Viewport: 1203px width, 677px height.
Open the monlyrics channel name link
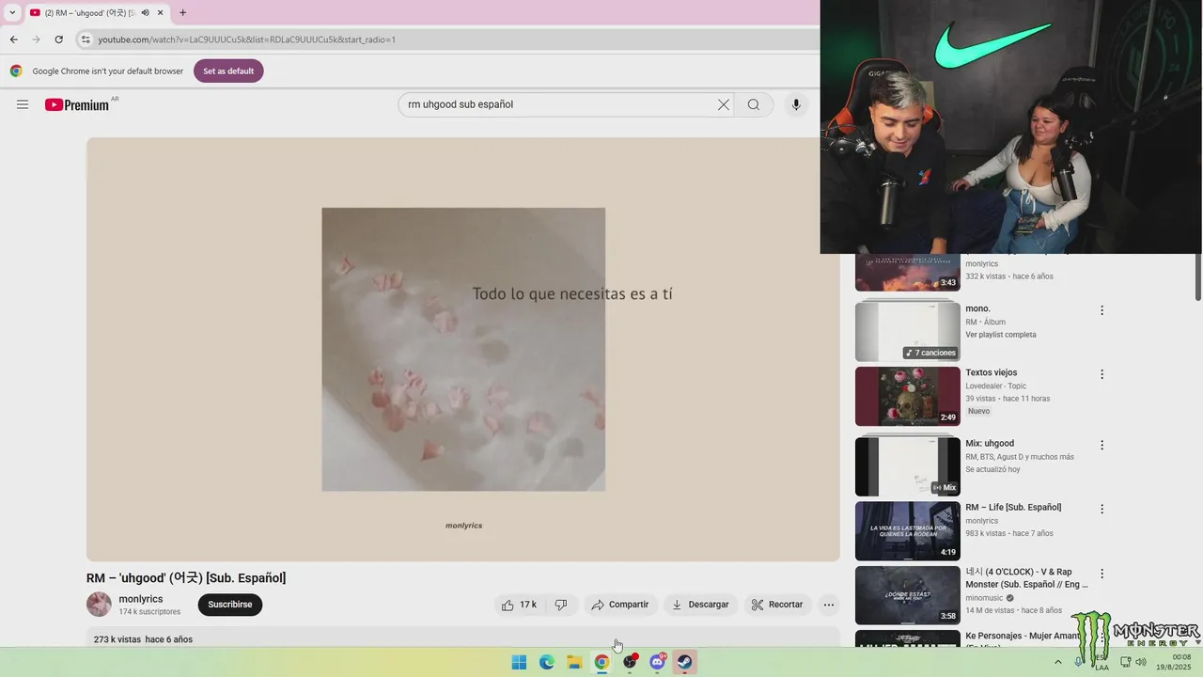pos(141,599)
